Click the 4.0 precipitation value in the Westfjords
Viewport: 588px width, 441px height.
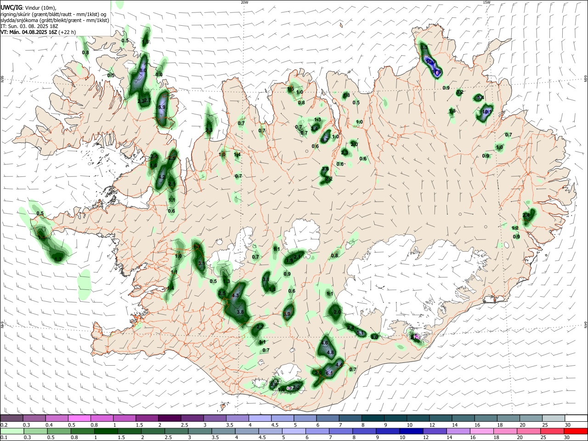point(159,74)
